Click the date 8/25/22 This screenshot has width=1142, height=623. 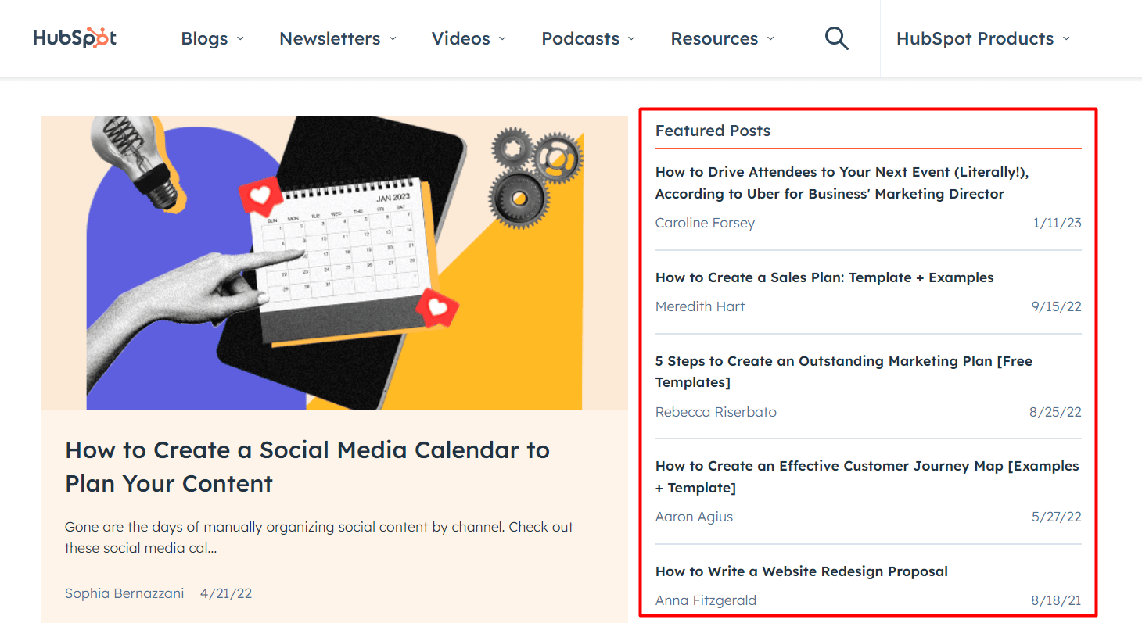(1055, 412)
